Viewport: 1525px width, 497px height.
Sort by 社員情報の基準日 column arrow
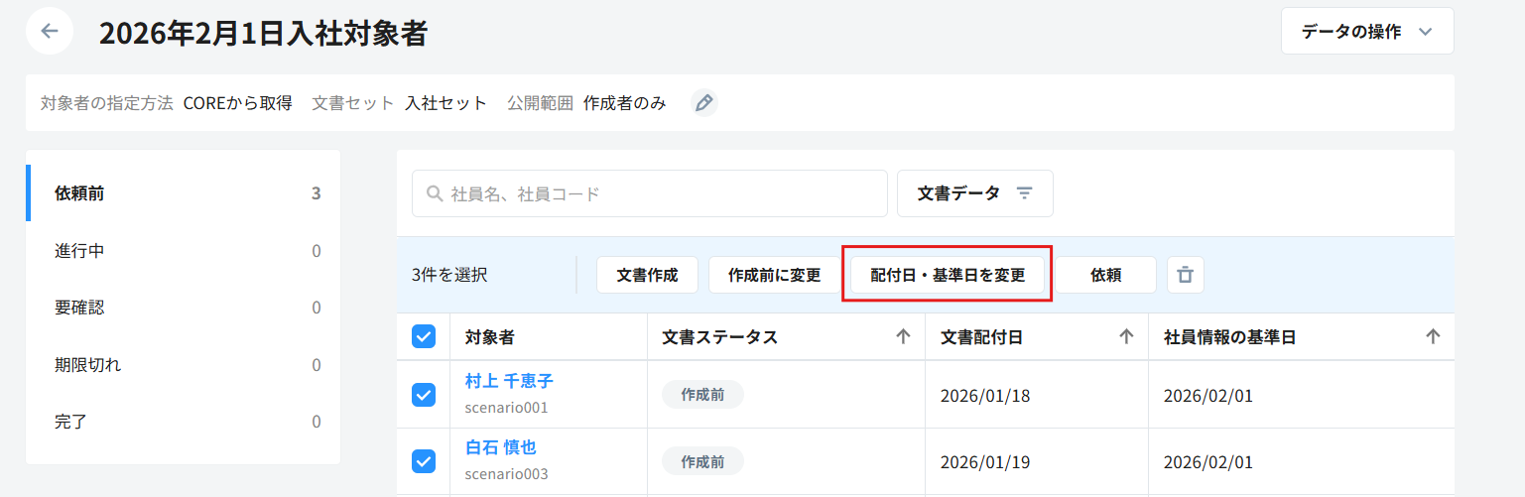[x=1433, y=337]
